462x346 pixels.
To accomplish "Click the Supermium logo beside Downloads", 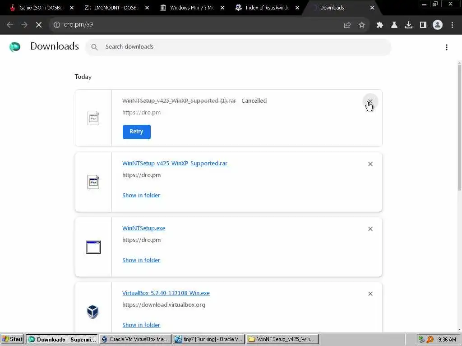I will (15, 46).
